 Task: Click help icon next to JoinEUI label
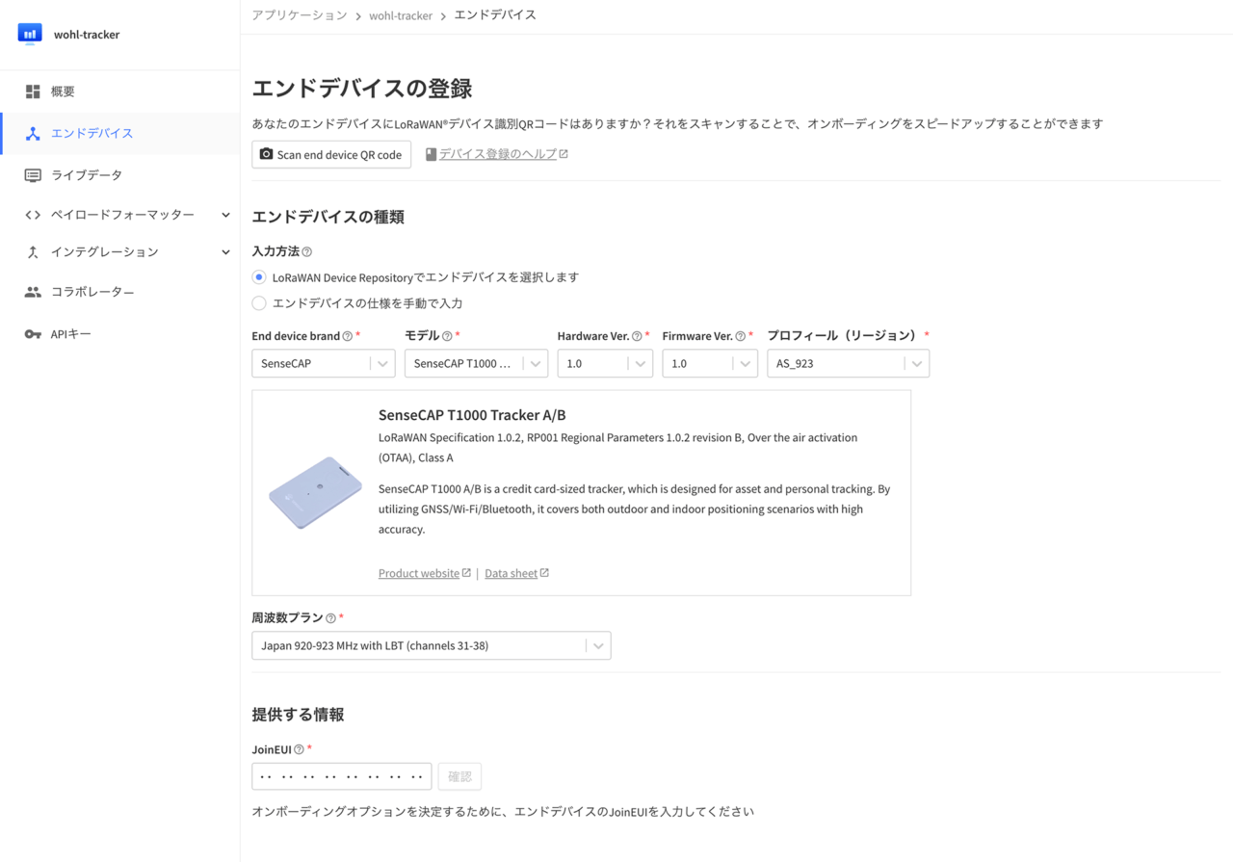pyautogui.click(x=299, y=749)
